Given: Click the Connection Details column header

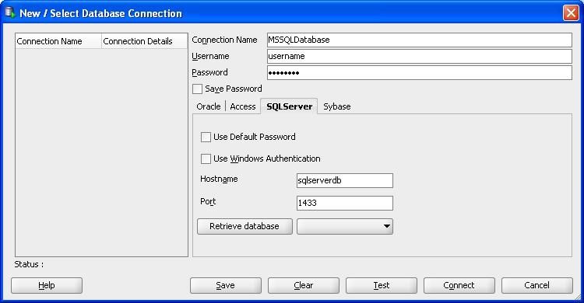Looking at the screenshot, I should coord(145,41).
